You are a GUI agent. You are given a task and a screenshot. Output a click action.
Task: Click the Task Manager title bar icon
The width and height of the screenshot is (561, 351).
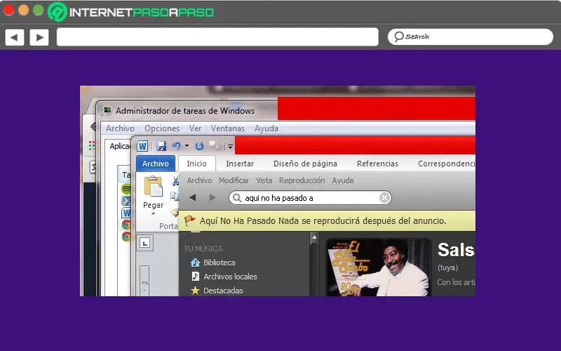(x=107, y=111)
